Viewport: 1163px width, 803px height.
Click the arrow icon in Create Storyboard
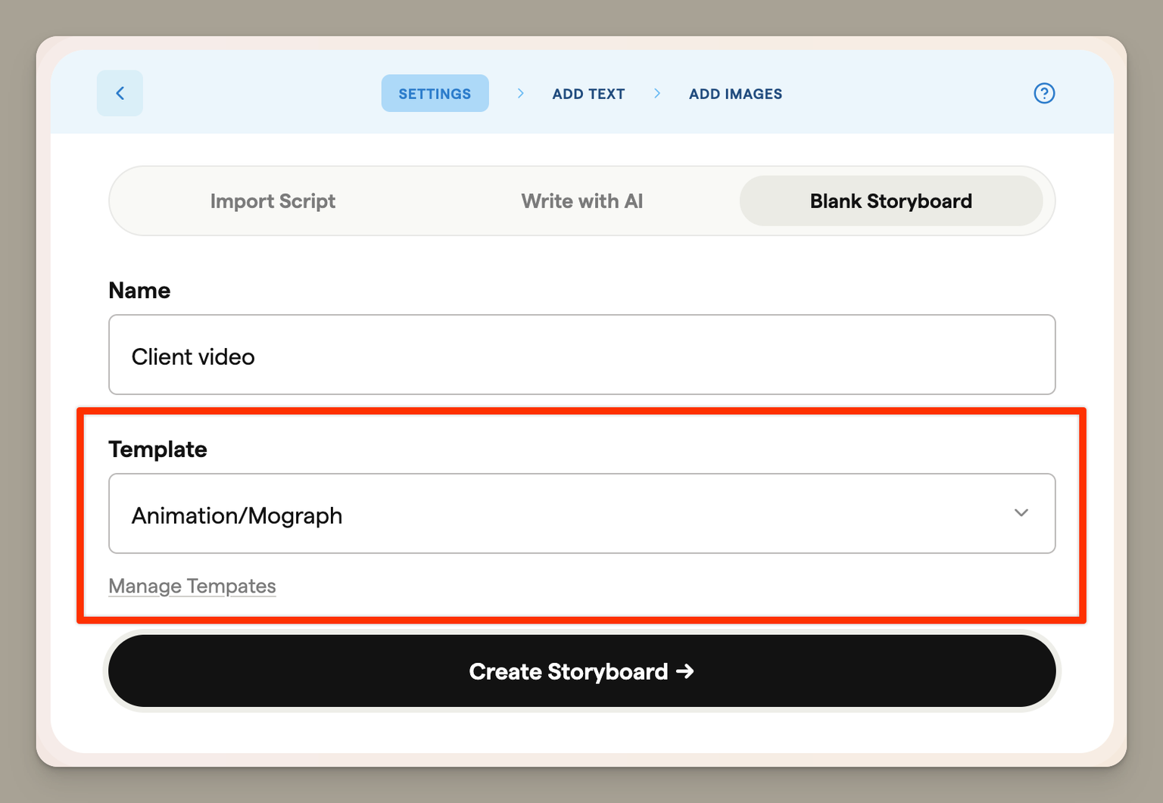click(685, 671)
